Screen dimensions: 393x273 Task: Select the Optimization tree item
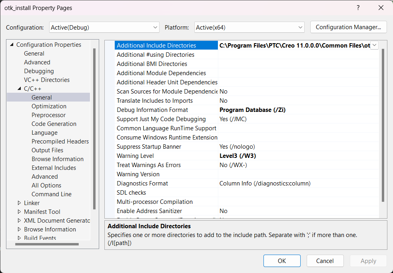(49, 106)
